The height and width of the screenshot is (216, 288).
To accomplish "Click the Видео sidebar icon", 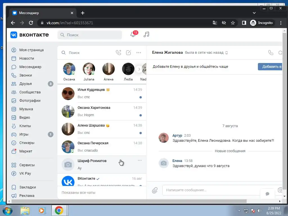I will pos(14,118).
